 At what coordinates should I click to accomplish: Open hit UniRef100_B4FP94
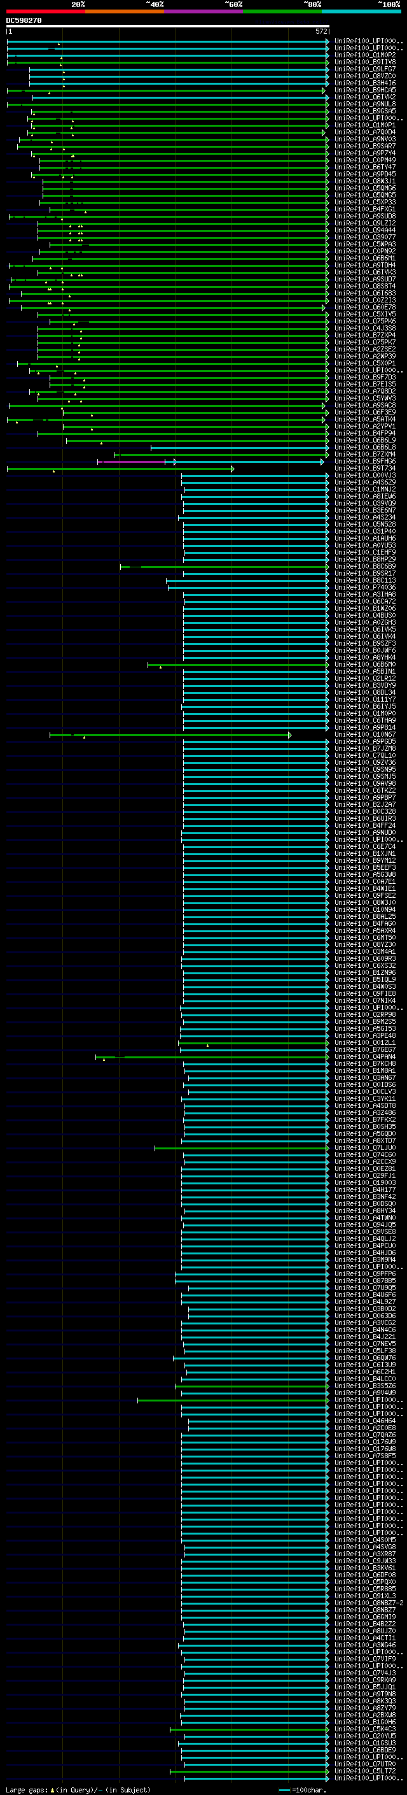[365, 434]
